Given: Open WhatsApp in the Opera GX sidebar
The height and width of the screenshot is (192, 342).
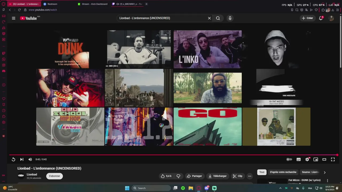Looking at the screenshot, I should [3, 59].
